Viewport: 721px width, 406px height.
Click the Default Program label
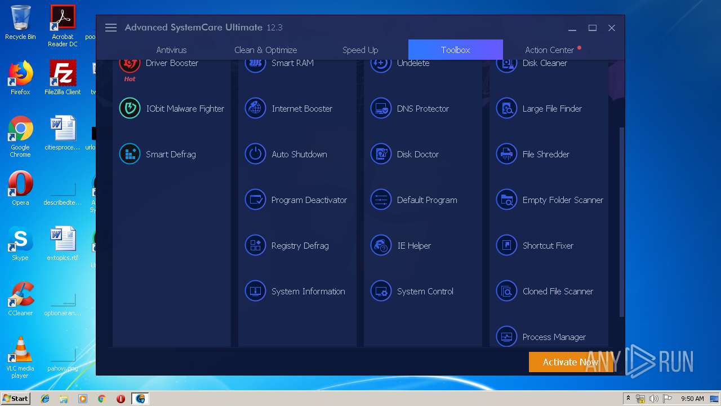tap(427, 200)
